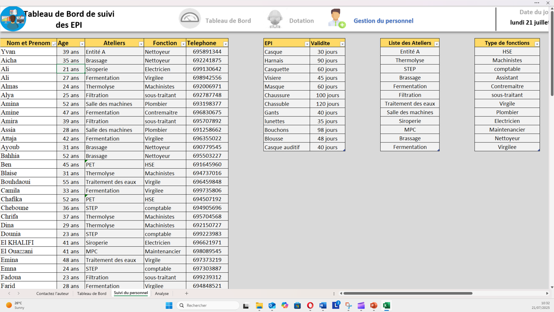
Task: Select the age cell showing 21 ans
Action: click(x=71, y=69)
